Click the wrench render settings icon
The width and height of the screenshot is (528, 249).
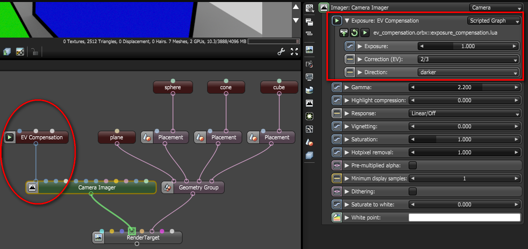[x=281, y=52]
